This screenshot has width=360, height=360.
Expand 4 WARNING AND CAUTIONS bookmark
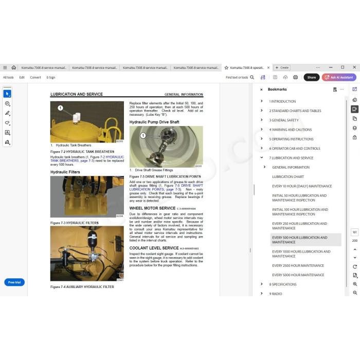pyautogui.click(x=261, y=129)
